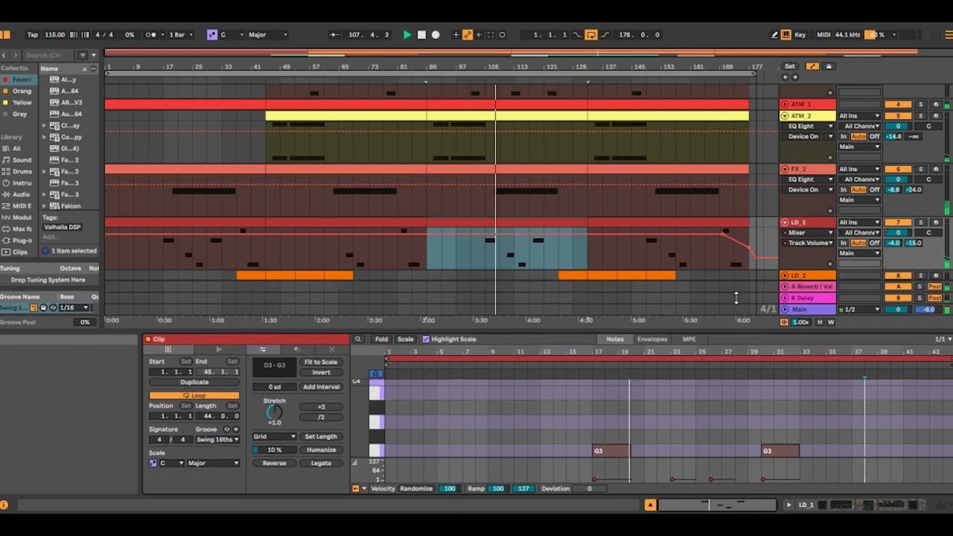The image size is (953, 536).
Task: Switch to the MPE tab
Action: coord(689,339)
